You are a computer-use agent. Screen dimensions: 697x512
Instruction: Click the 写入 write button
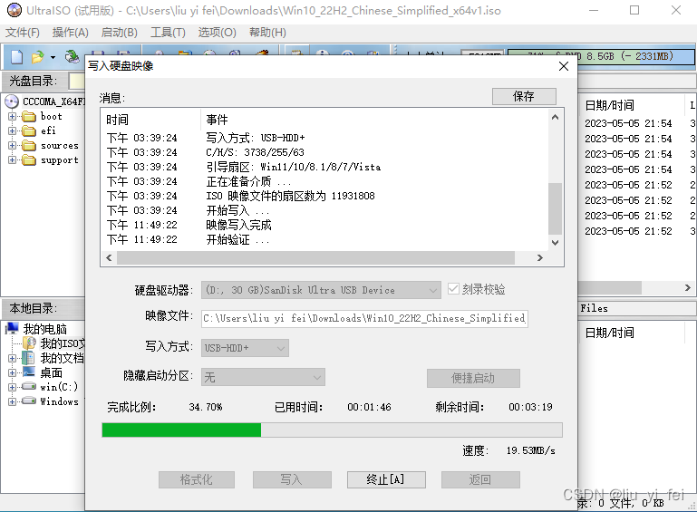click(292, 479)
